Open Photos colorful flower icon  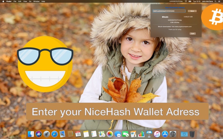click(x=110, y=134)
